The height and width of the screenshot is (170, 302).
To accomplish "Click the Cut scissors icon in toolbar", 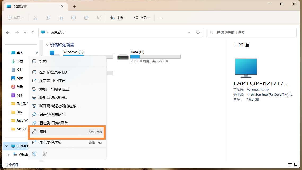I will (x=35, y=18).
